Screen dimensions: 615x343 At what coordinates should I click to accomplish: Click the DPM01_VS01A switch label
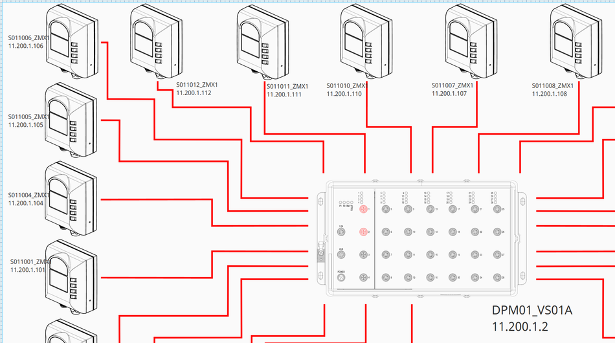[x=531, y=310]
